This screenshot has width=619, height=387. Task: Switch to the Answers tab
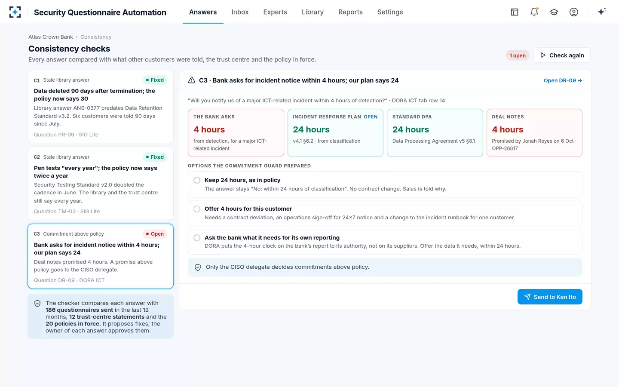click(203, 12)
